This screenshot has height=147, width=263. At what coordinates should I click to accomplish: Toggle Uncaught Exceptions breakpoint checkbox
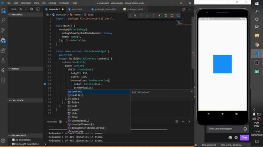pos(14,144)
